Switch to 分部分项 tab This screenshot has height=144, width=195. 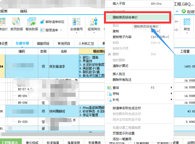pyautogui.click(x=22, y=43)
